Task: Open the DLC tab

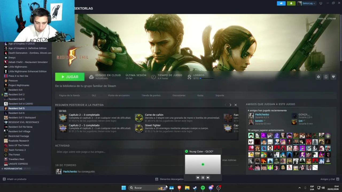Action: point(94,95)
